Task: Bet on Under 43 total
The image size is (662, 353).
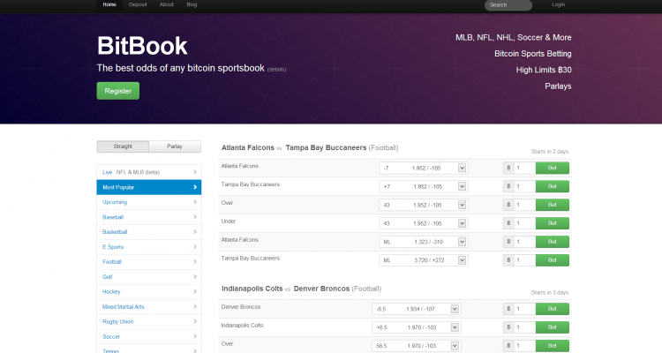Action: 553,223
